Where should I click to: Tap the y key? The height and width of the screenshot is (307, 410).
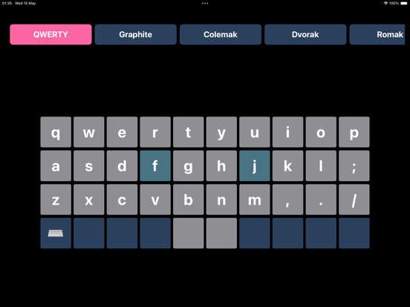coord(221,132)
